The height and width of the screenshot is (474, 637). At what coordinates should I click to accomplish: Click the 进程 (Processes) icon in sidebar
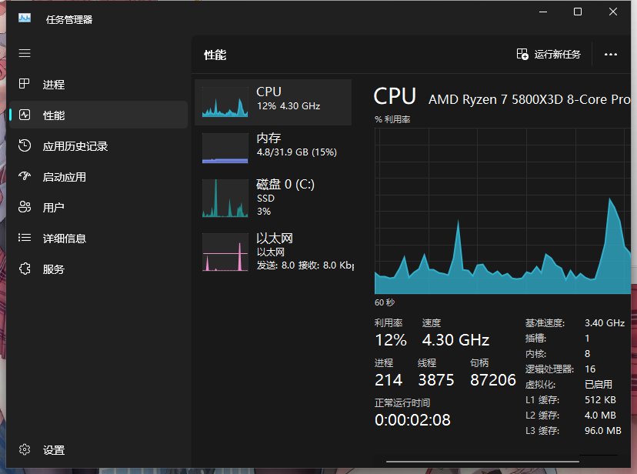click(x=25, y=85)
